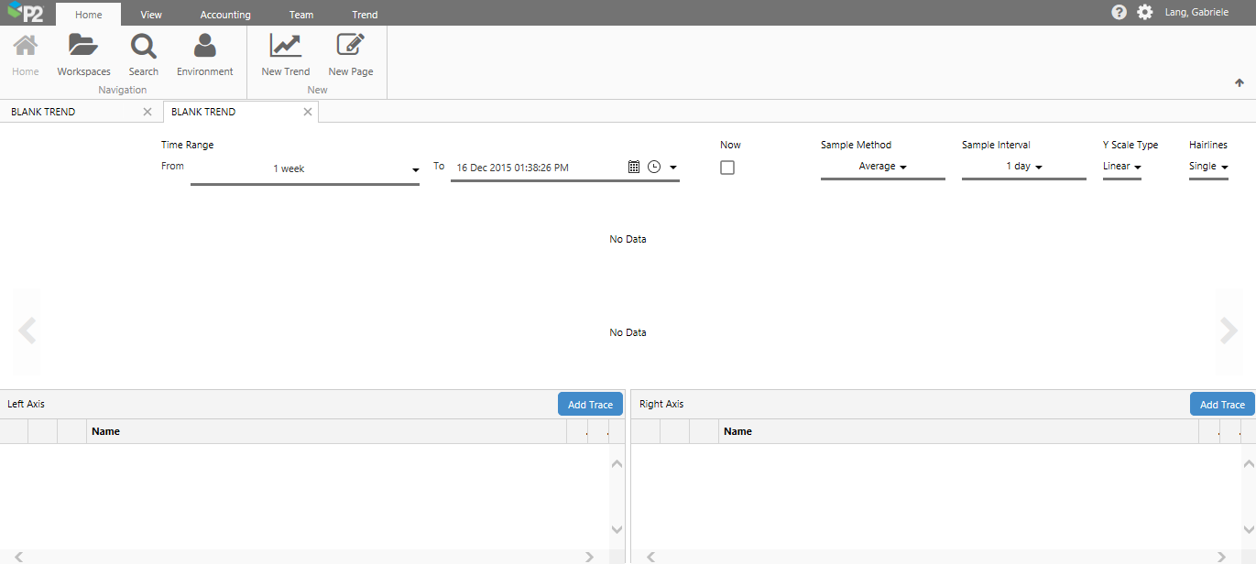Expand the Sample Method Average dropdown
The image size is (1256, 564).
[x=882, y=167]
